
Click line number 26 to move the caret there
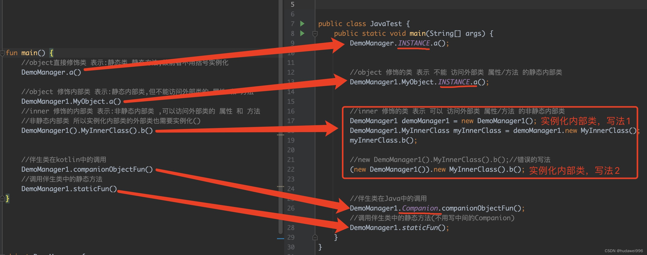coord(292,208)
